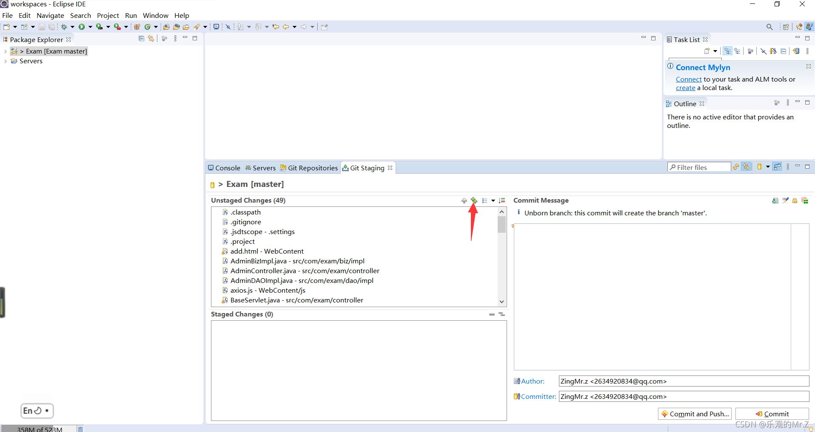Toggle Amend previous commit icon

(x=775, y=200)
